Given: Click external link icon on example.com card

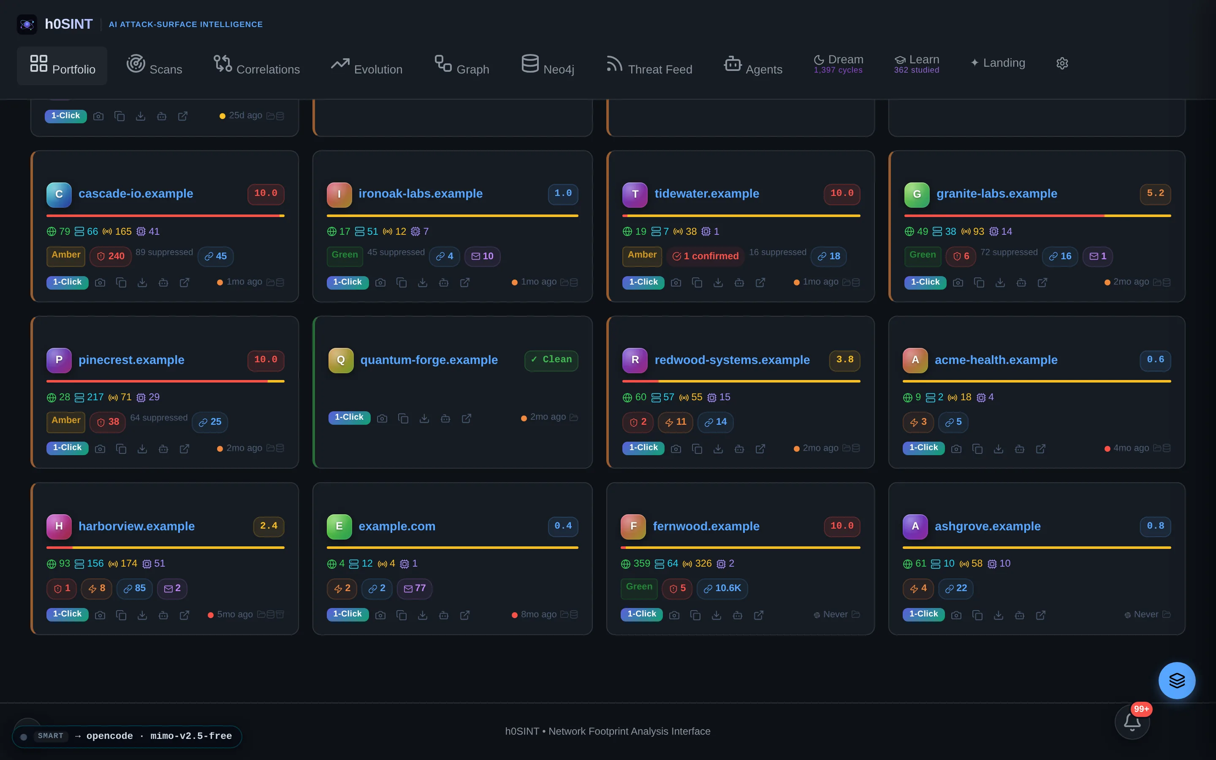Looking at the screenshot, I should [x=465, y=615].
